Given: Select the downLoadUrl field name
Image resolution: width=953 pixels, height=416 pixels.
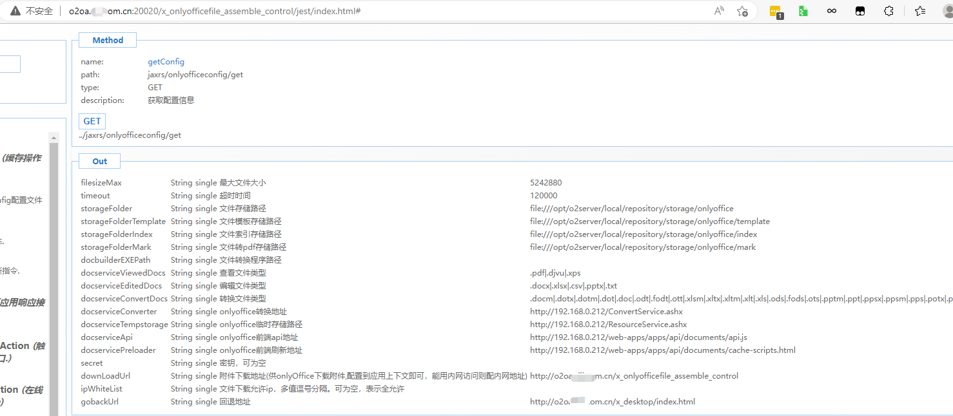Looking at the screenshot, I should [106, 376].
